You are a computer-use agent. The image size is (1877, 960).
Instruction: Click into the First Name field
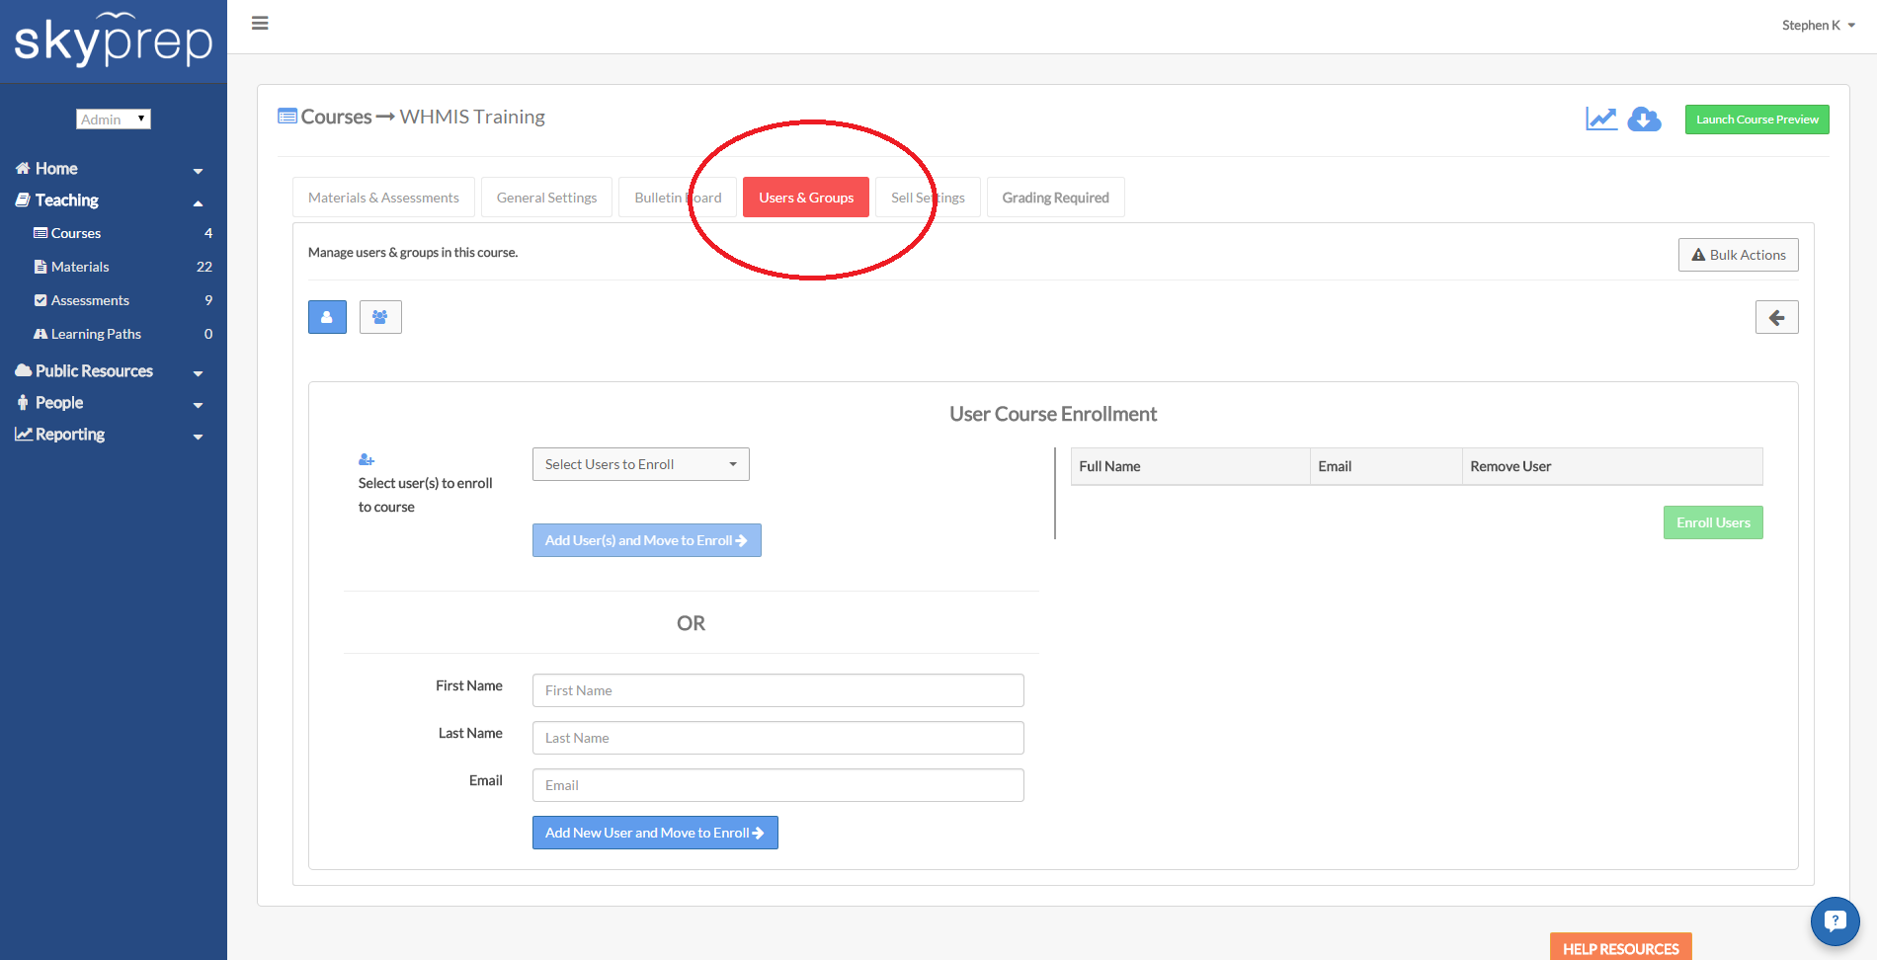coord(777,690)
